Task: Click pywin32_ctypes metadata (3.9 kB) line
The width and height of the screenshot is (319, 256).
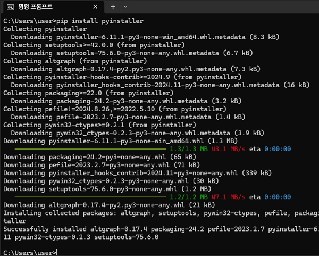Action: point(138,133)
